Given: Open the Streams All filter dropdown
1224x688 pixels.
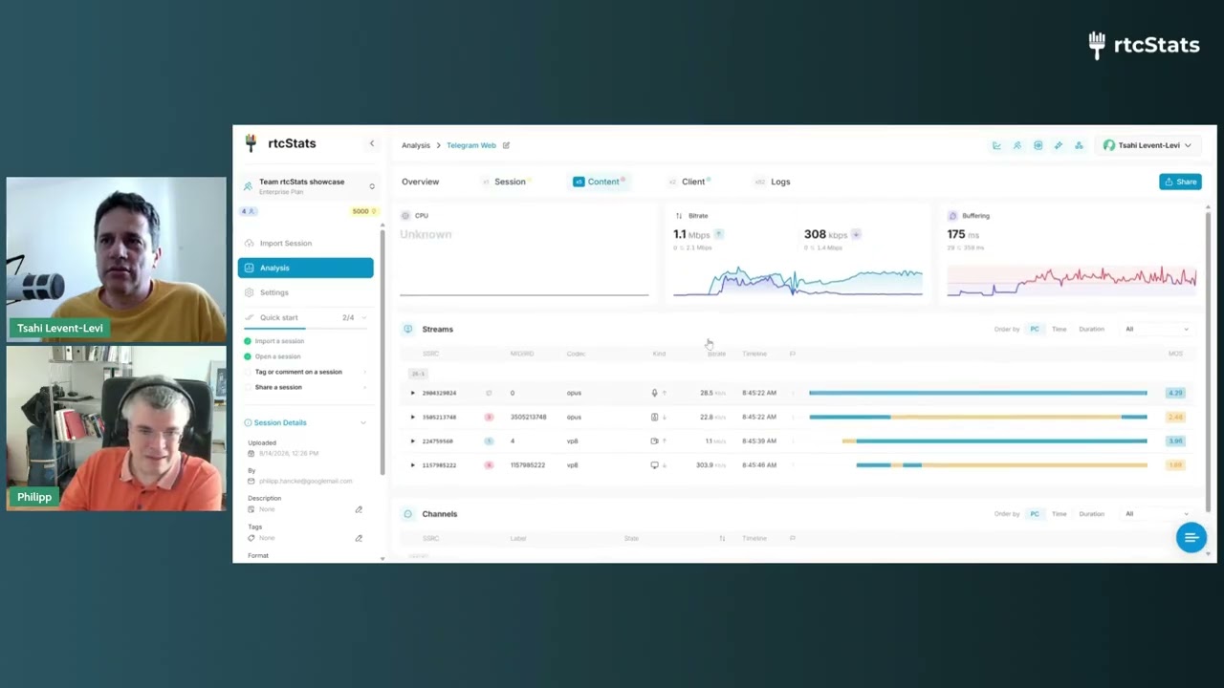Looking at the screenshot, I should point(1156,329).
